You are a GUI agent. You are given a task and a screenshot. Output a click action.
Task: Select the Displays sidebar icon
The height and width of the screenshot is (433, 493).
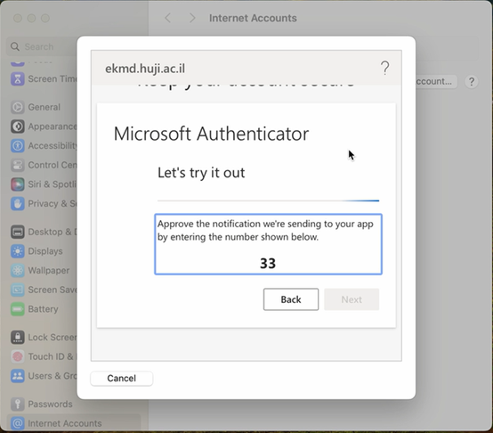pos(18,251)
